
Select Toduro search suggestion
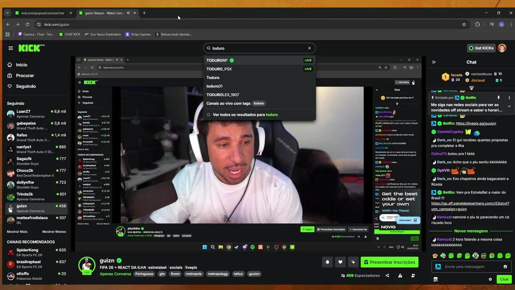point(259,77)
